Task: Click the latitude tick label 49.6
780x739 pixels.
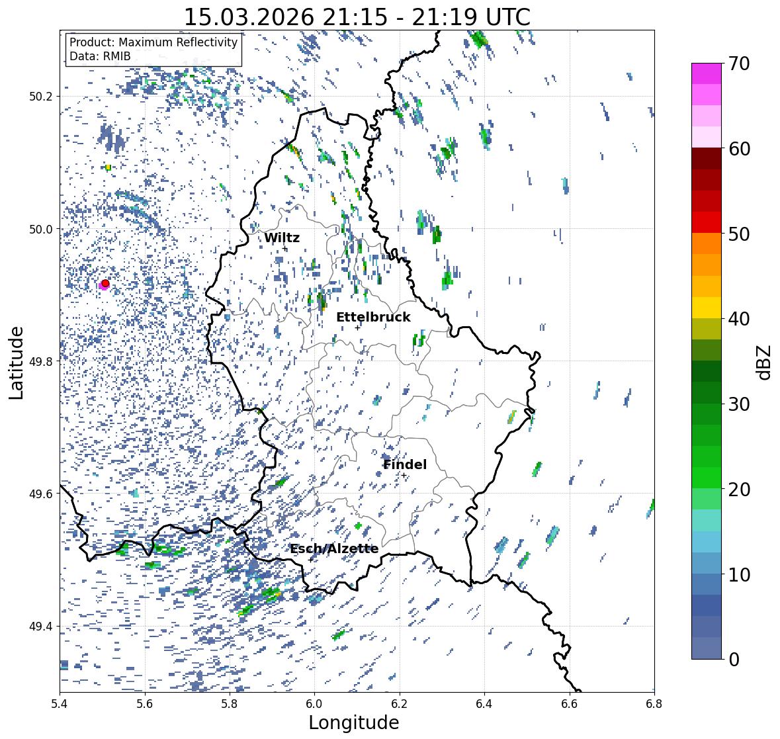Action: tap(40, 494)
